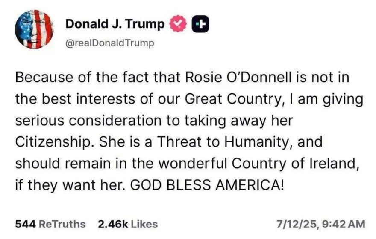376x239 pixels.
Task: Click the phrase Great Country
Action: (232, 99)
